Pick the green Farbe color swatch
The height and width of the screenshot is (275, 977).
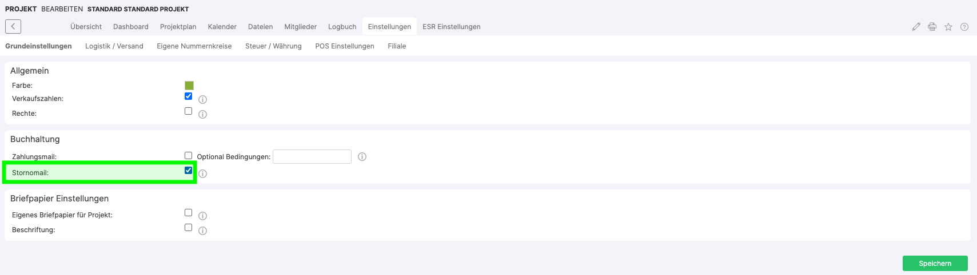[189, 86]
